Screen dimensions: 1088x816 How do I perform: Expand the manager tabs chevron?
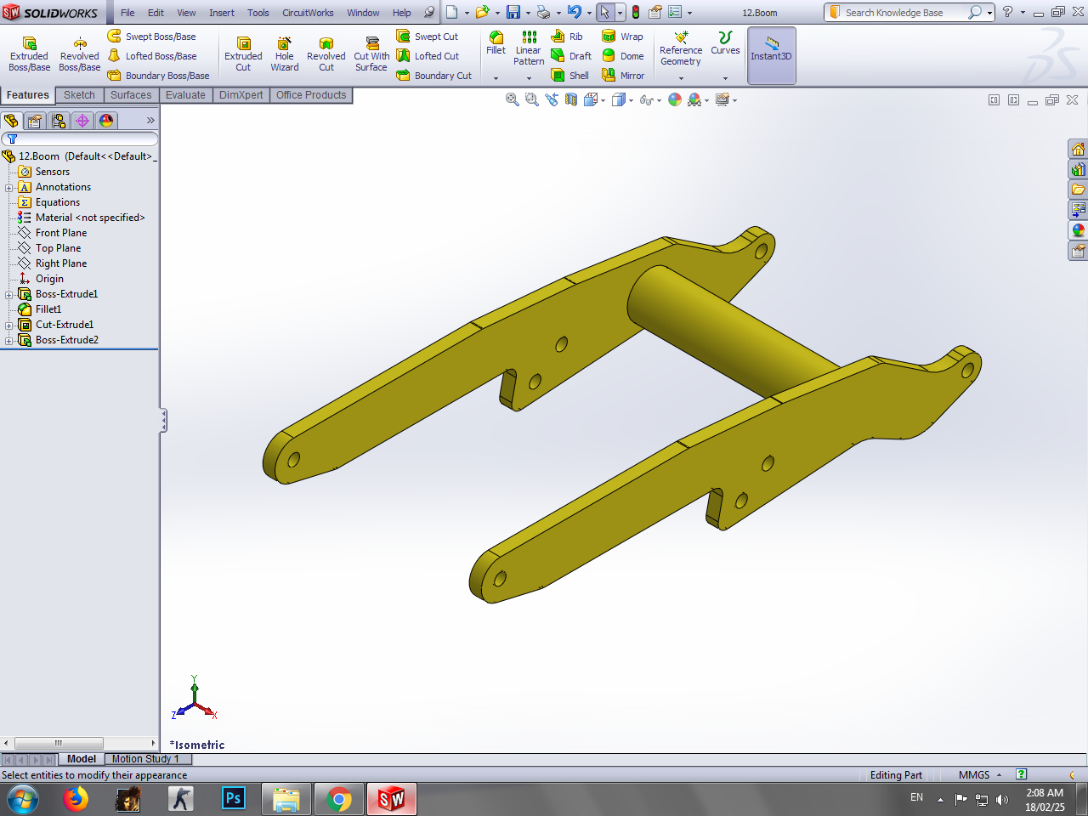(x=150, y=121)
